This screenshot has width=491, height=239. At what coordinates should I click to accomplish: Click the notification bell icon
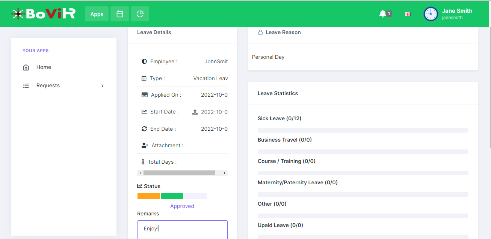(x=383, y=14)
